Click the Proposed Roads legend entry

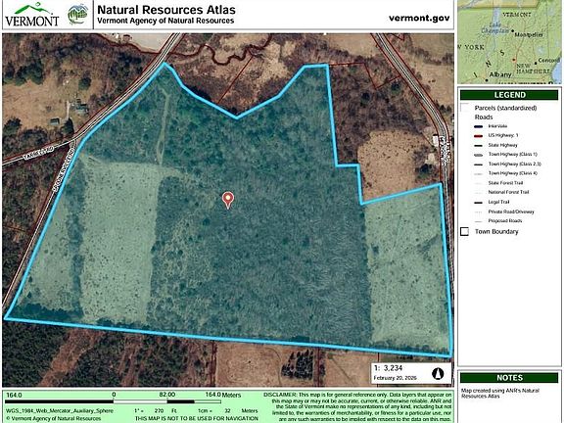[505, 221]
